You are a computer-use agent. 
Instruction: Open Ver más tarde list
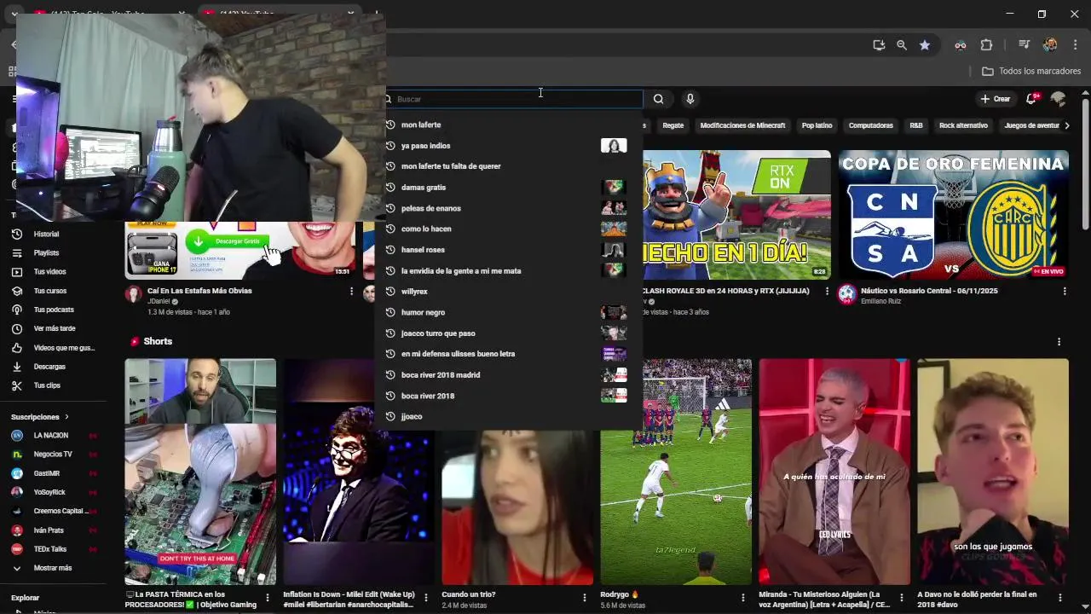(x=55, y=328)
